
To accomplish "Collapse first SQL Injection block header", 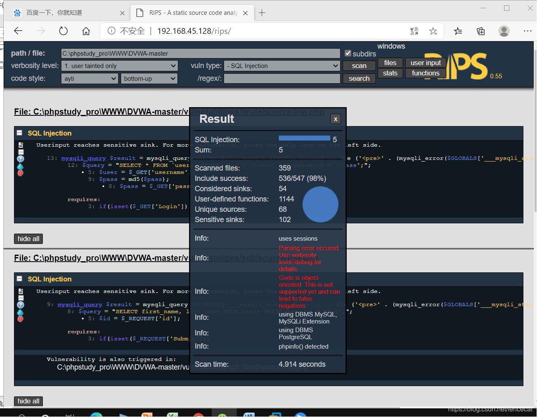I will 19,133.
